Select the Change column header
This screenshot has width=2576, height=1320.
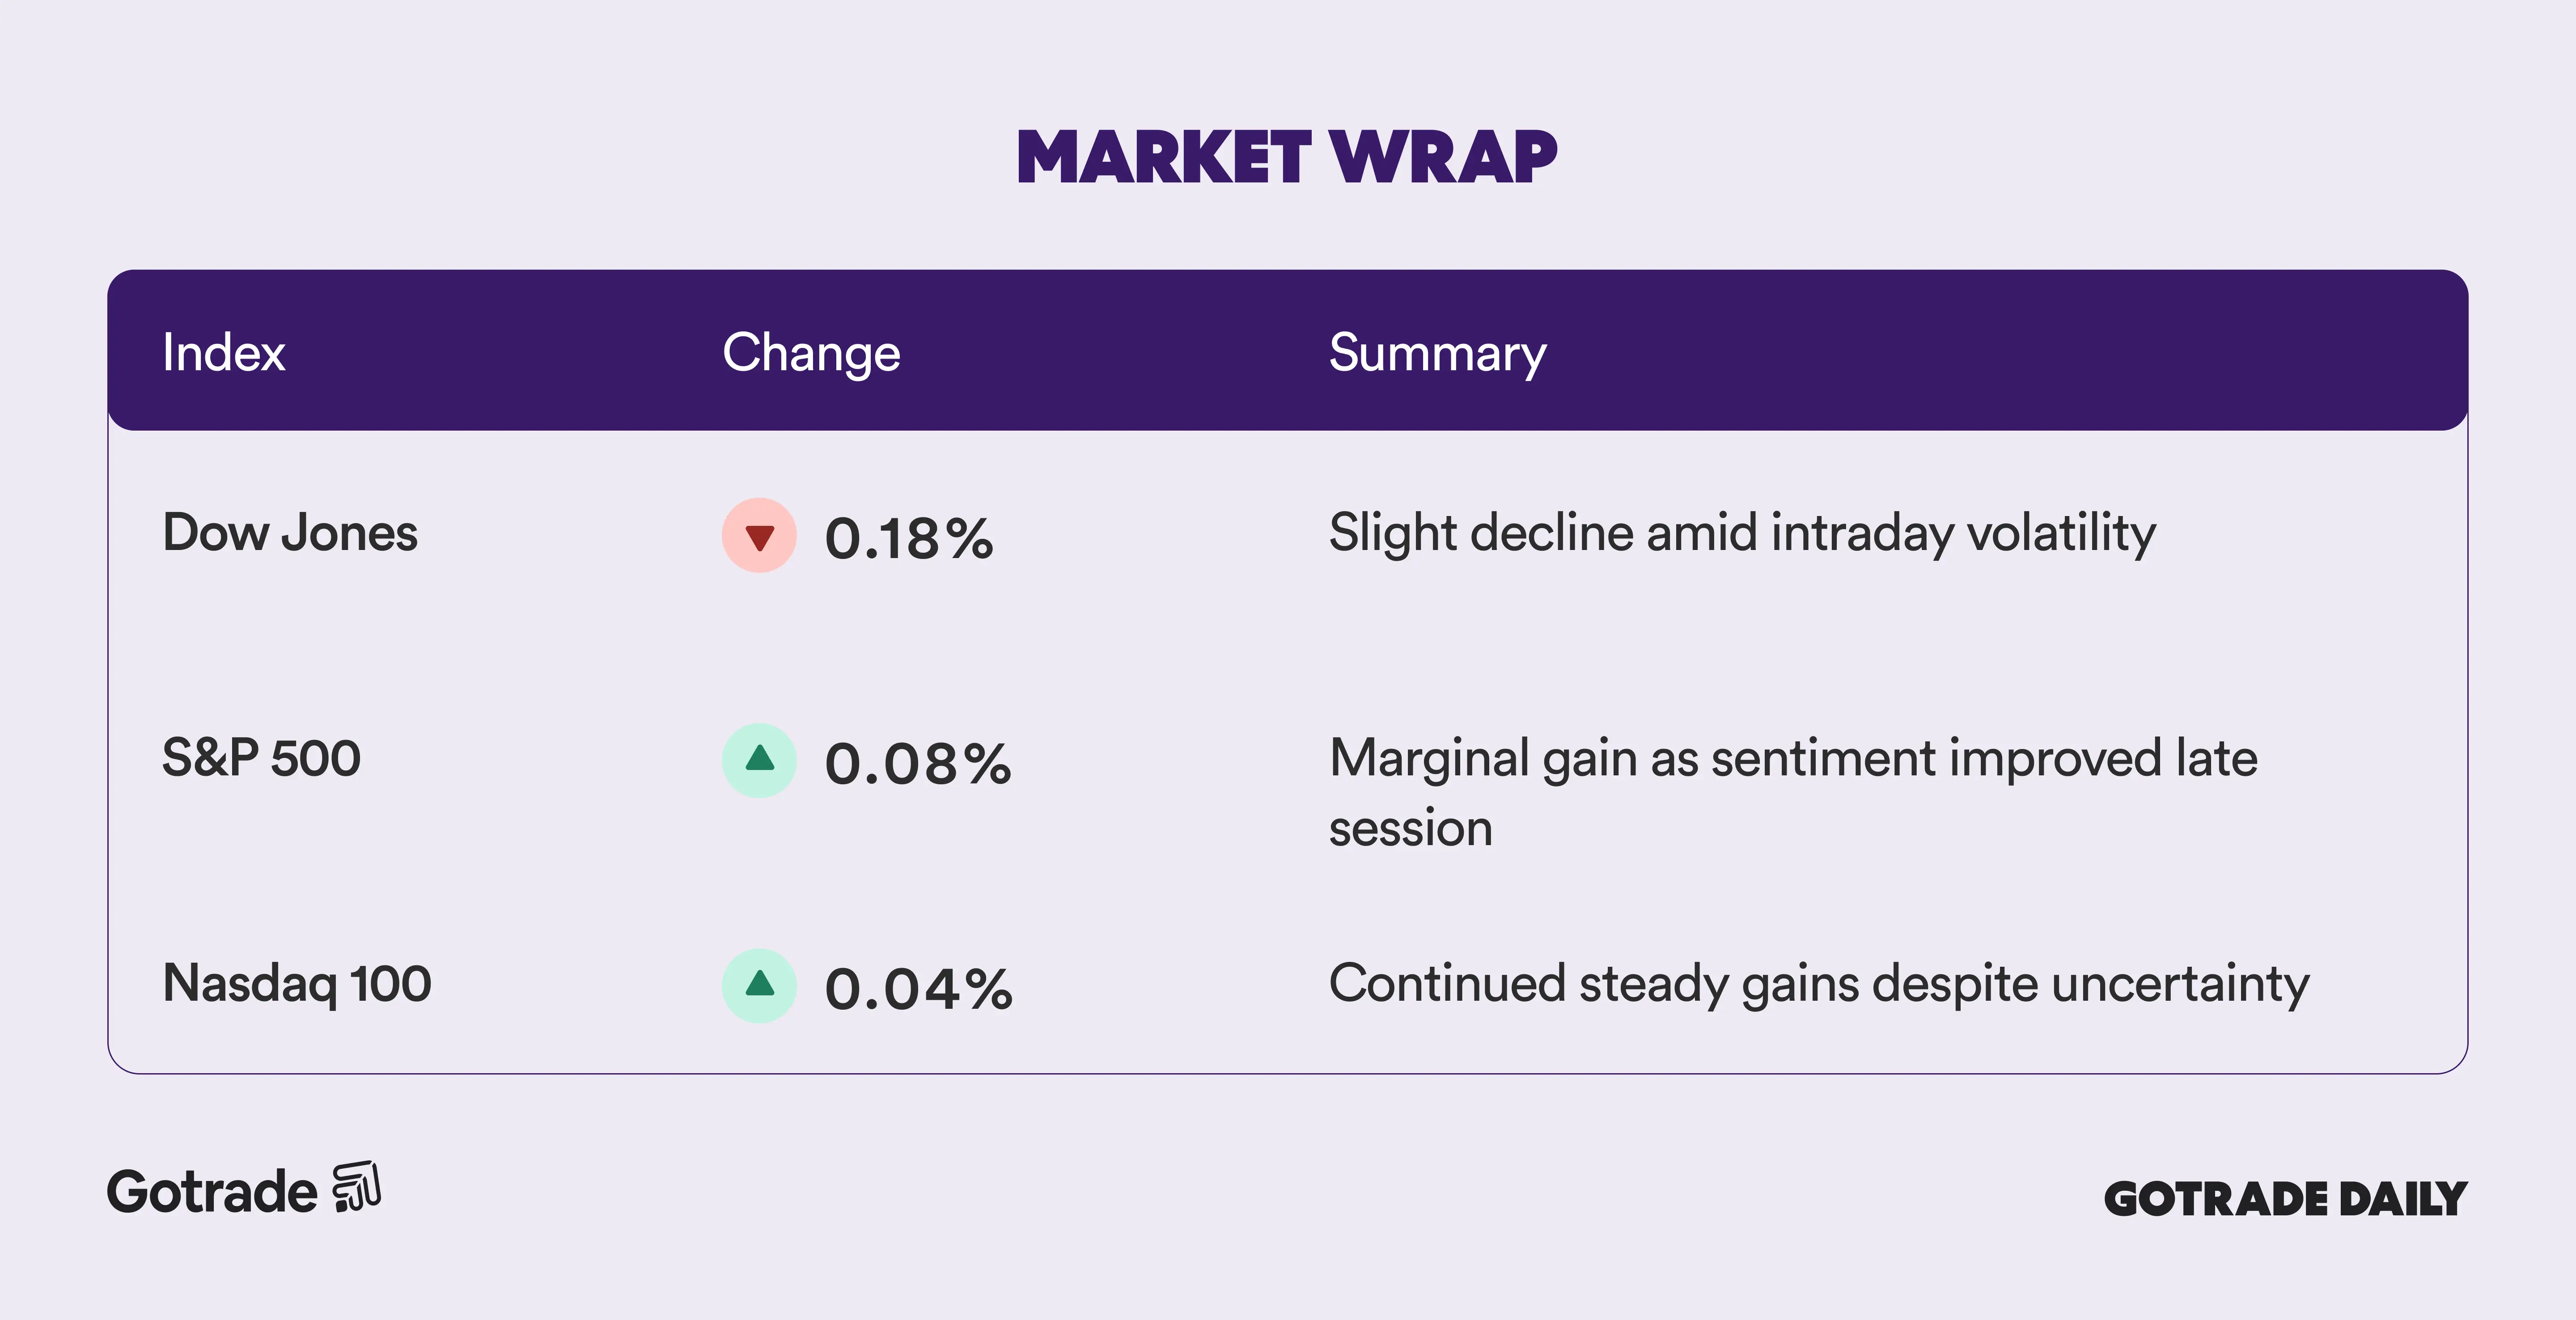point(811,353)
